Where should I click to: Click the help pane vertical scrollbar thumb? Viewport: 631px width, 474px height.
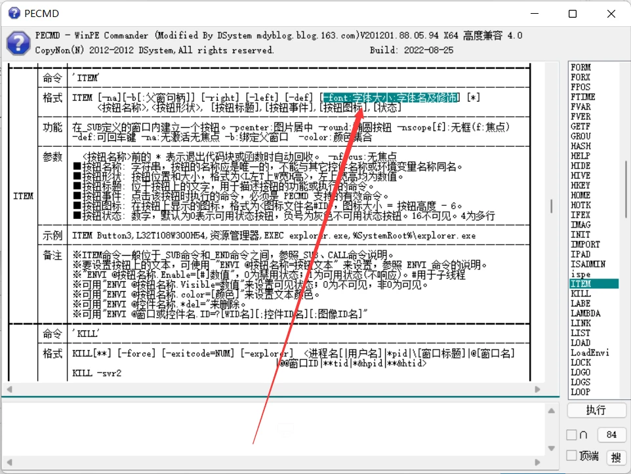click(552, 206)
